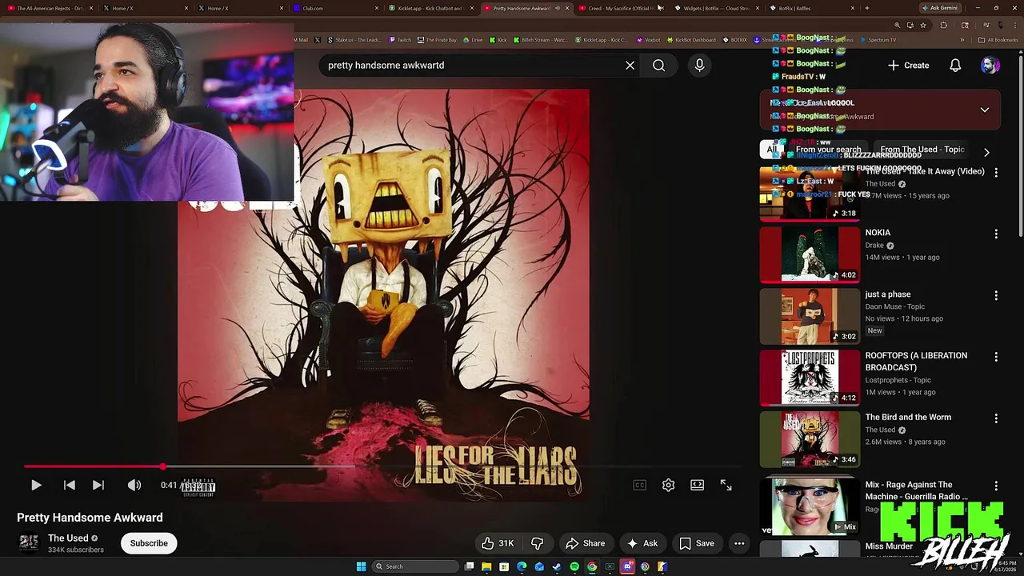The height and width of the screenshot is (576, 1024).
Task: Play ROOFTOPS (A LIBERATION BROADCAST) title
Action: point(916,362)
